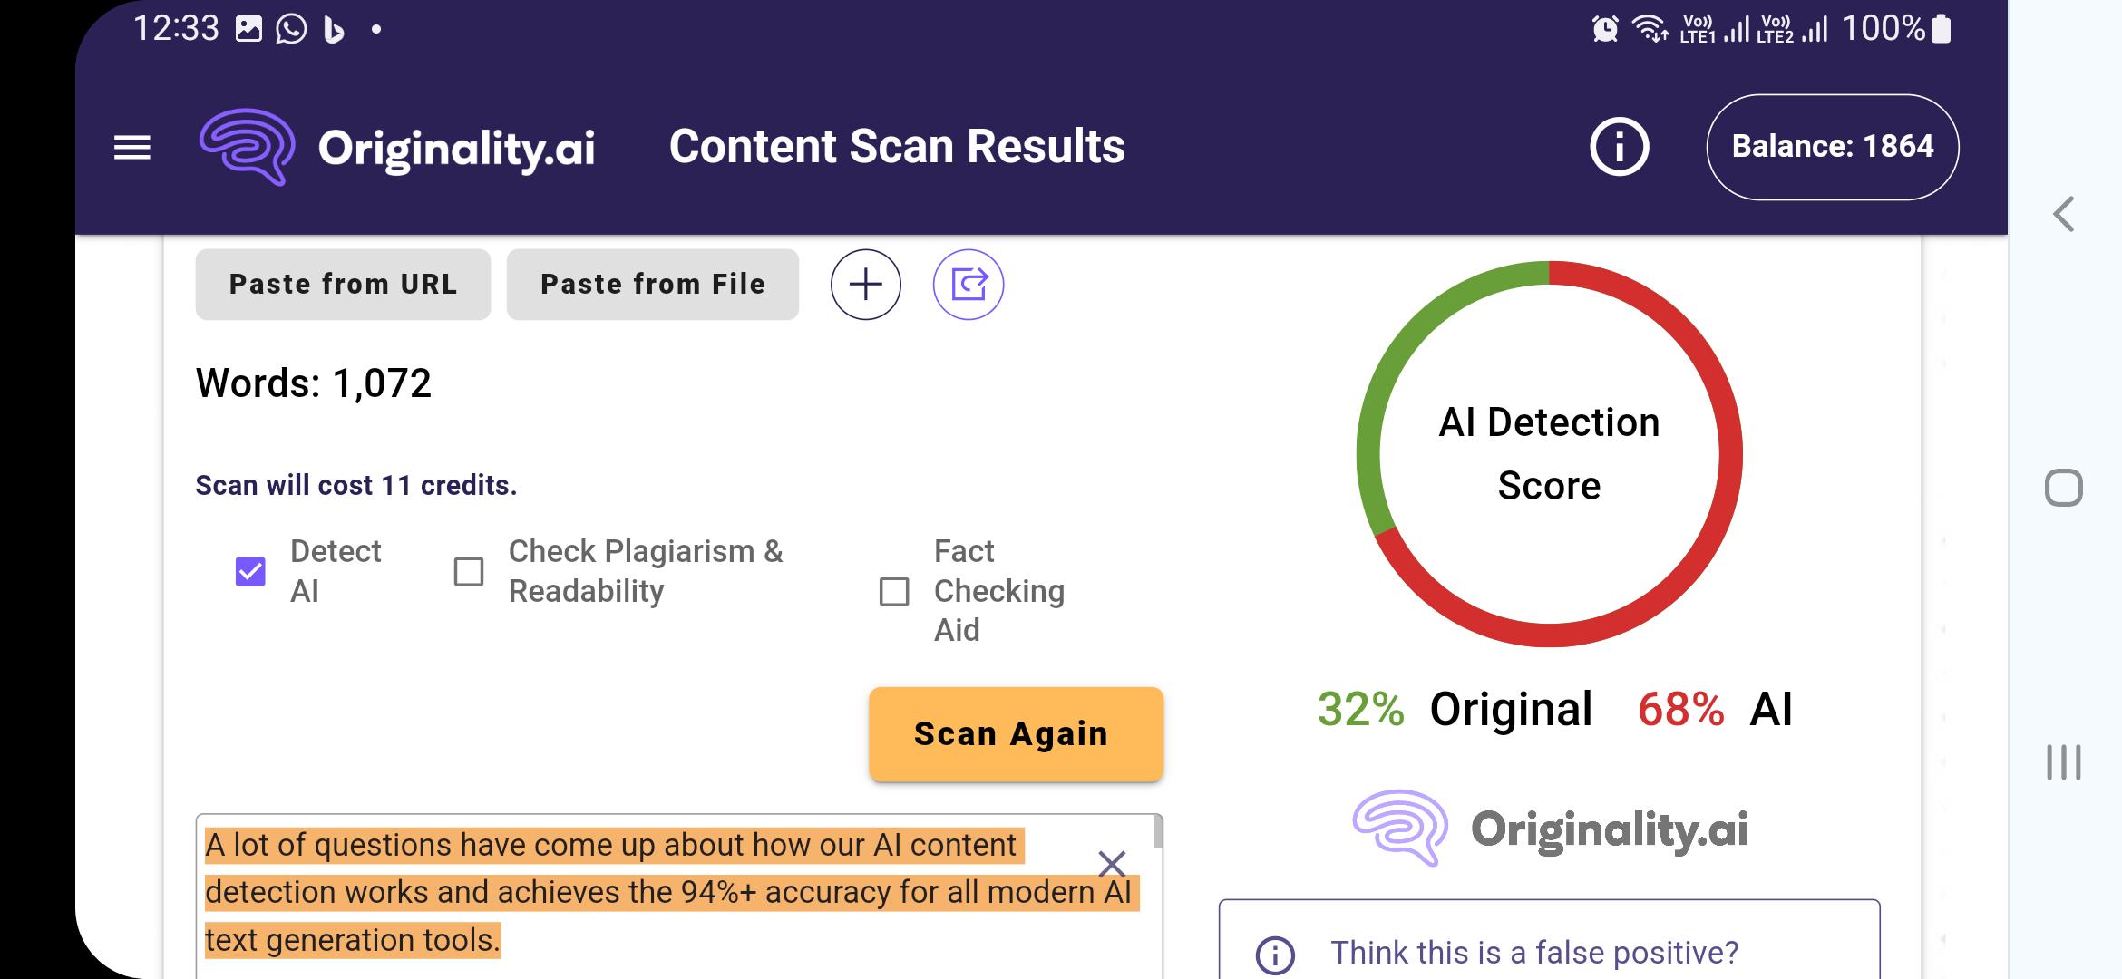Image resolution: width=2122 pixels, height=979 pixels.
Task: Enable Check Plagiarism & Readability
Action: pos(468,570)
